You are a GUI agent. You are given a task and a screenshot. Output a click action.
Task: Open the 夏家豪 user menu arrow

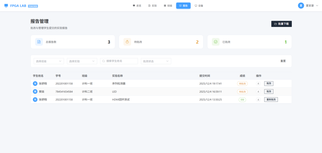317,6
